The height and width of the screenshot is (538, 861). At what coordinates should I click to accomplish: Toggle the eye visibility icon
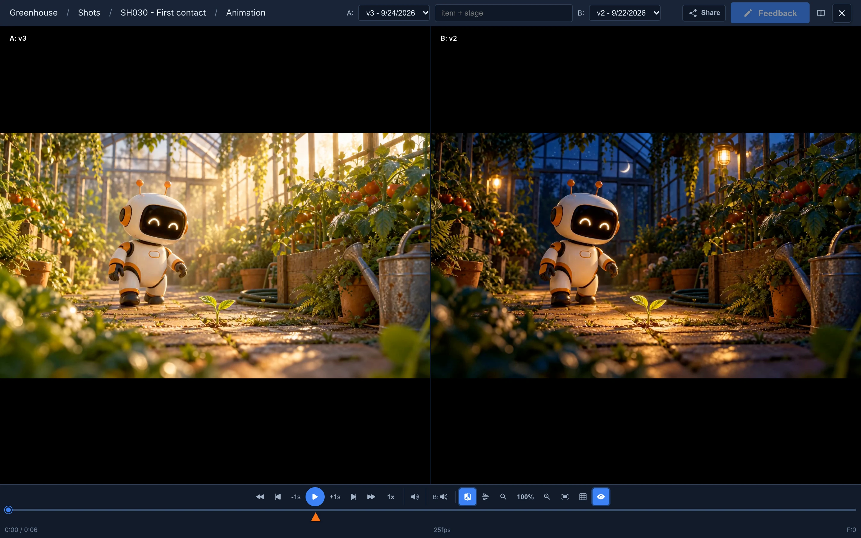[x=601, y=497]
